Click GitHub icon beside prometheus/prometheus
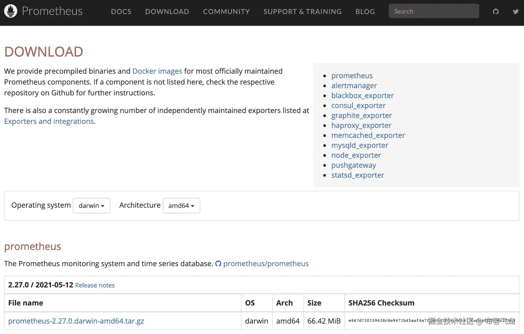 click(x=218, y=264)
